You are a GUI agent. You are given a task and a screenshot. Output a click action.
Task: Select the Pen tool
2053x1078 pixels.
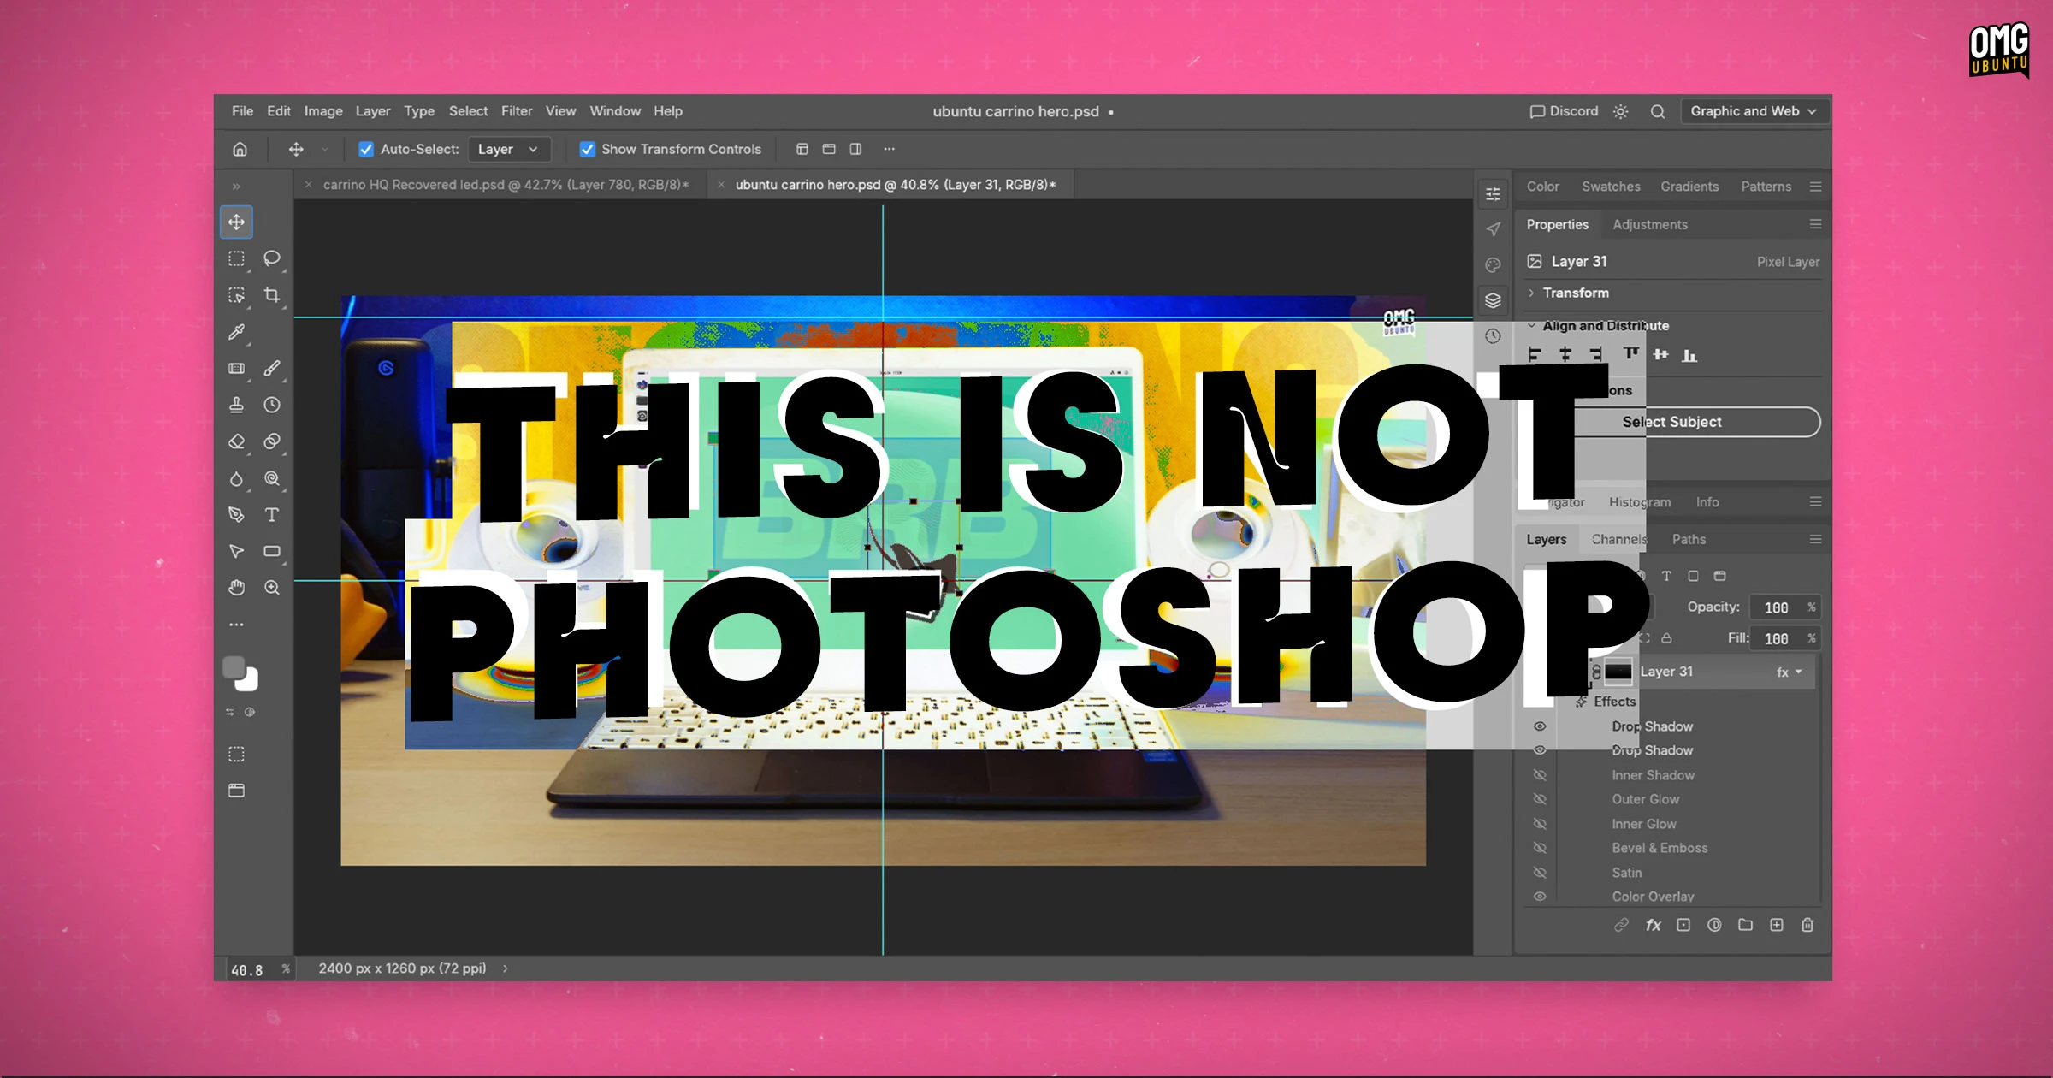coord(236,515)
